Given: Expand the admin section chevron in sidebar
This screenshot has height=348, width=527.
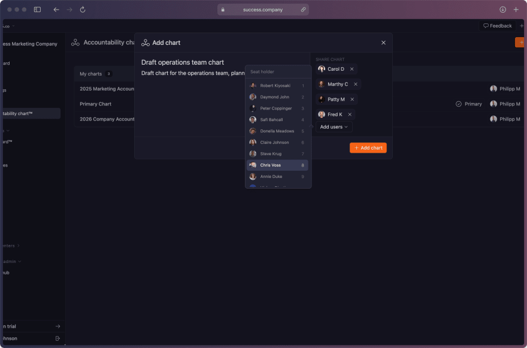Looking at the screenshot, I should click(x=20, y=261).
